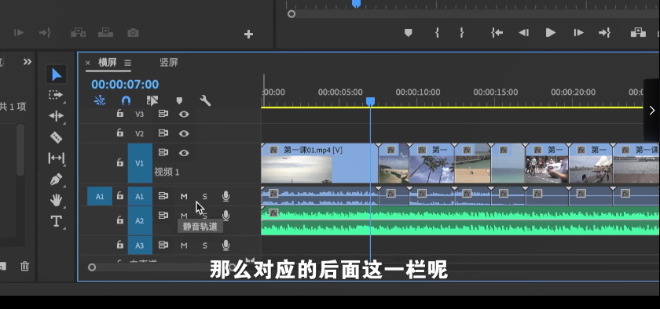Image resolution: width=660 pixels, height=309 pixels.
Task: Select the Razor tool
Action: [x=56, y=137]
